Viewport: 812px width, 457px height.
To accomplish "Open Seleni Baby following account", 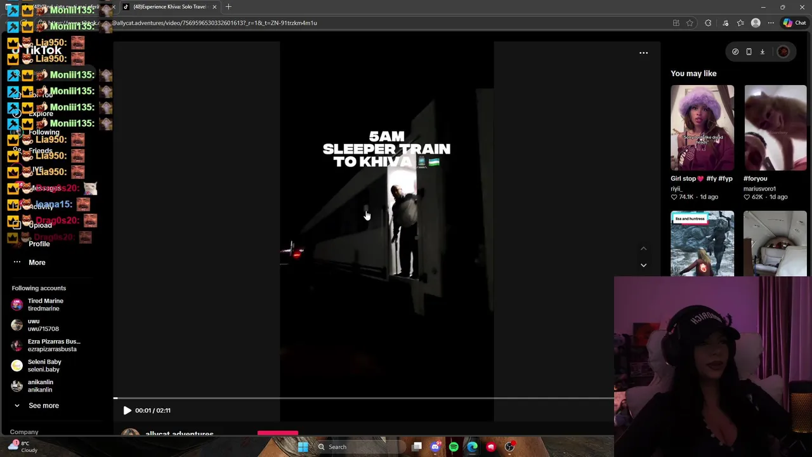I will [x=44, y=366].
